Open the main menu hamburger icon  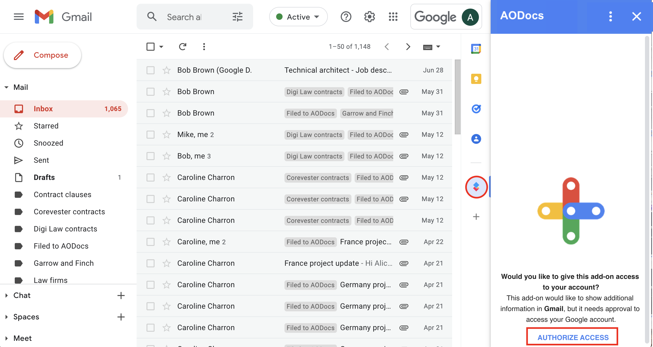19,17
